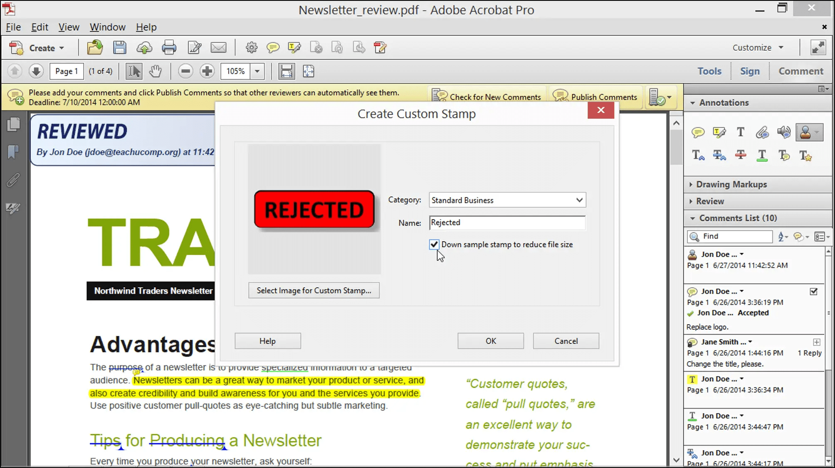The height and width of the screenshot is (468, 835).
Task: Open the zoom percentage dropdown showing 105%
Action: (x=258, y=71)
